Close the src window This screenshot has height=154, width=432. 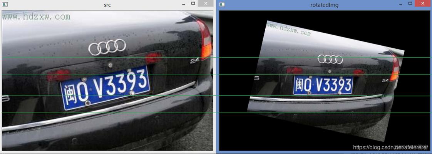point(205,3)
